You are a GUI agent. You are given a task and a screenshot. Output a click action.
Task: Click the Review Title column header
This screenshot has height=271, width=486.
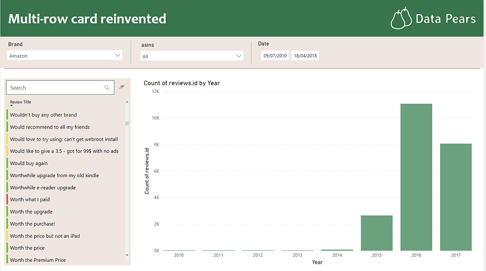(20, 102)
